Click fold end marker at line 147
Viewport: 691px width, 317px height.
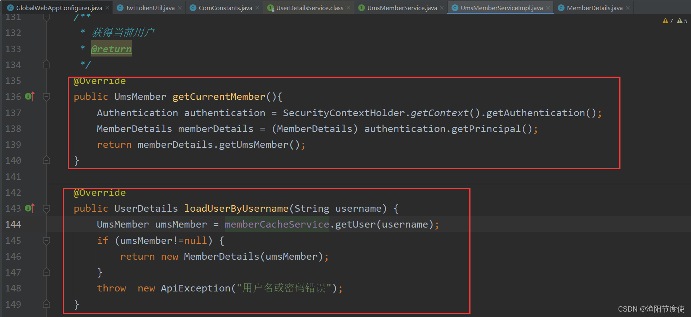[x=47, y=272]
